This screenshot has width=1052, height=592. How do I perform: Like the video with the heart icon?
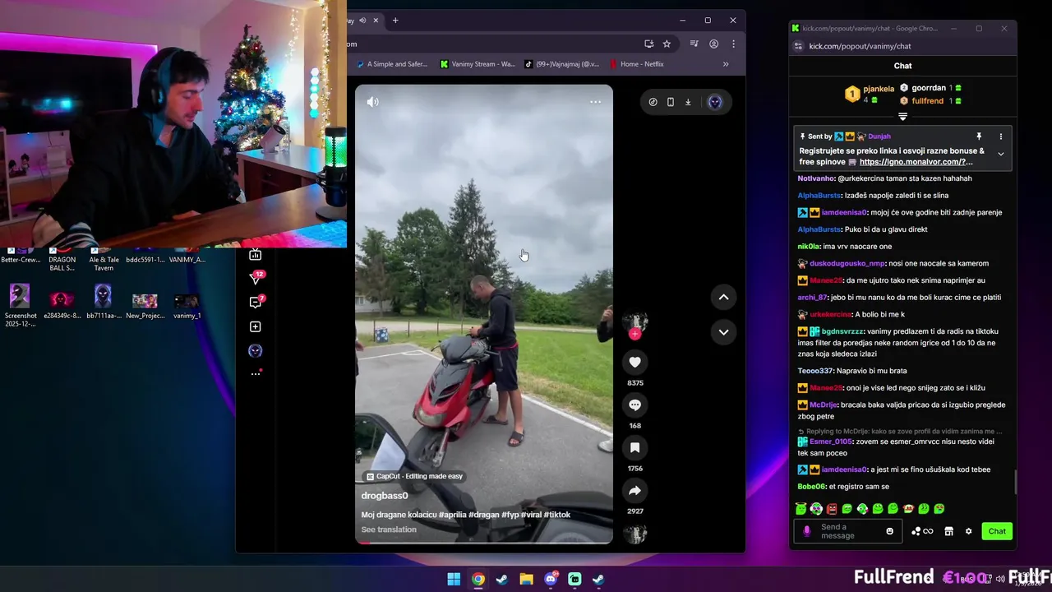pos(635,362)
